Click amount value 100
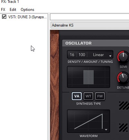This screenshot has height=140, width=129. click(82, 55)
